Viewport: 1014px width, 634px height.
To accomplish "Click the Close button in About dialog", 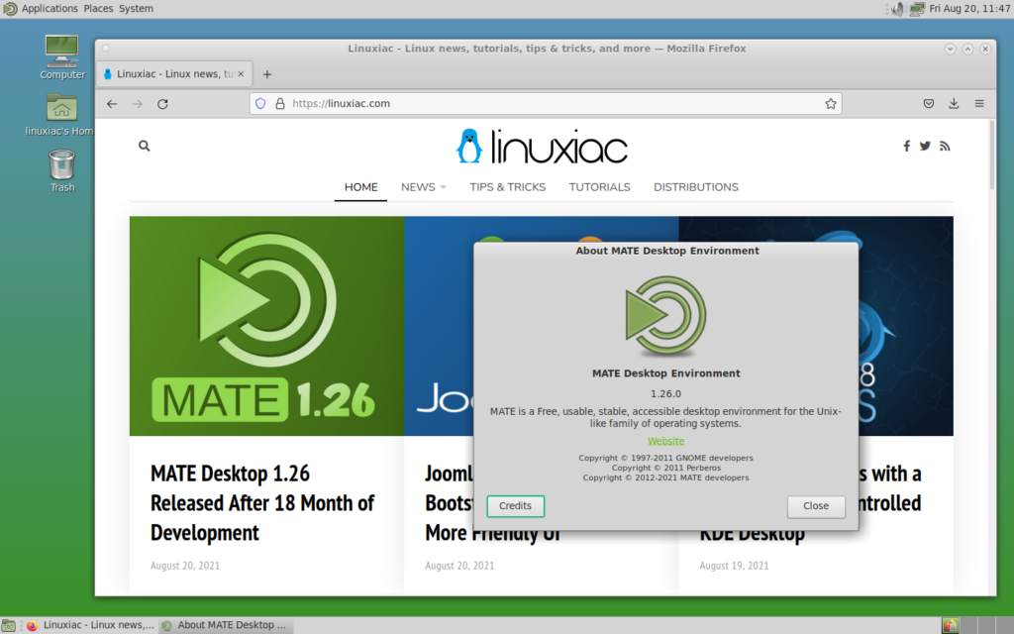I will click(816, 506).
